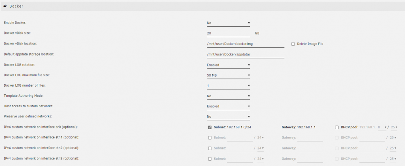Open the eth2 DHCP pool mask dropdown

pos(393,148)
